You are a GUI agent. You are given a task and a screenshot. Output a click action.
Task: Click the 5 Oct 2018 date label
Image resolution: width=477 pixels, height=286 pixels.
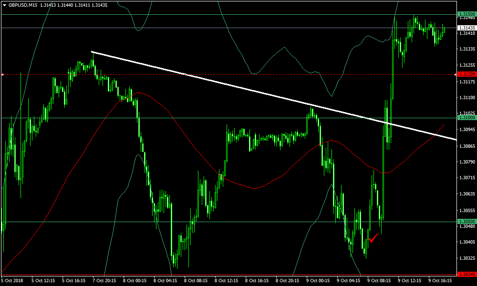[x=12, y=281]
